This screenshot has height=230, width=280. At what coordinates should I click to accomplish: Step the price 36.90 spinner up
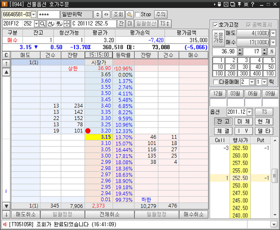point(240,50)
